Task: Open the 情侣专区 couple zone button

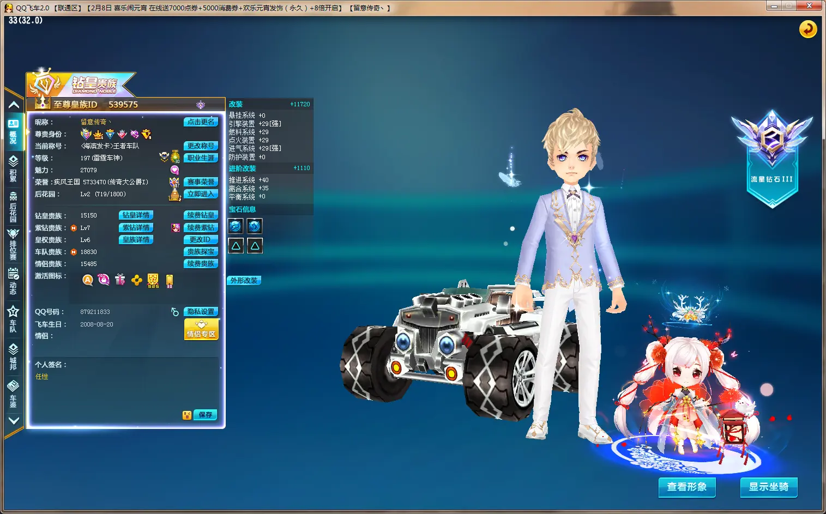Action: (201, 330)
